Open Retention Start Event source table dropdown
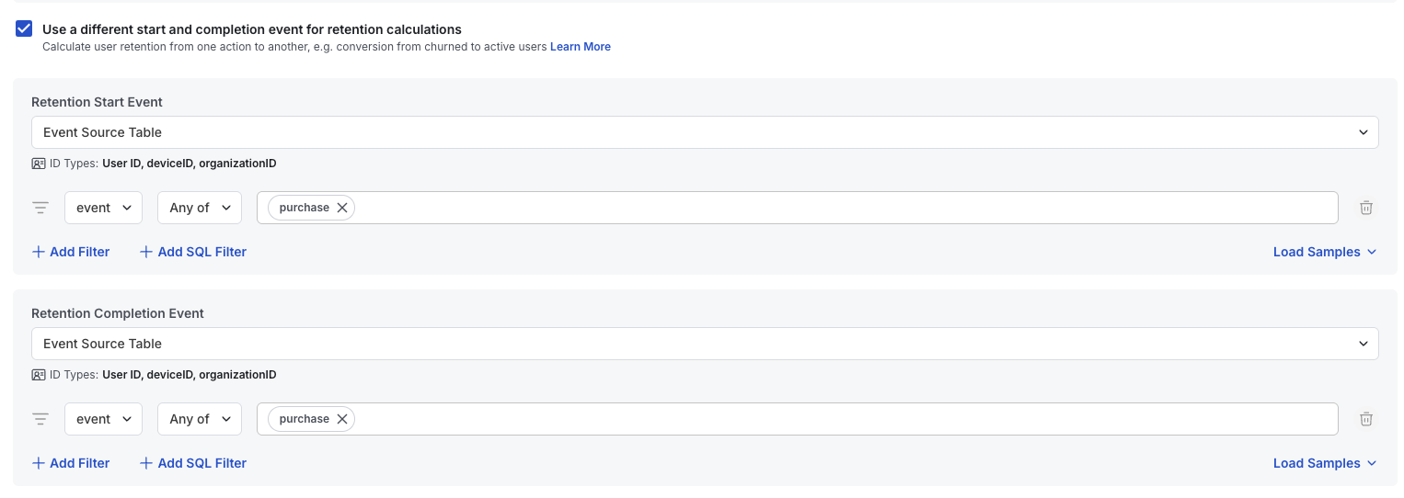This screenshot has width=1404, height=498. pyautogui.click(x=705, y=132)
